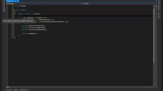
Task: Click 'Console.ReadKey();' line
Action: (x=30, y=34)
